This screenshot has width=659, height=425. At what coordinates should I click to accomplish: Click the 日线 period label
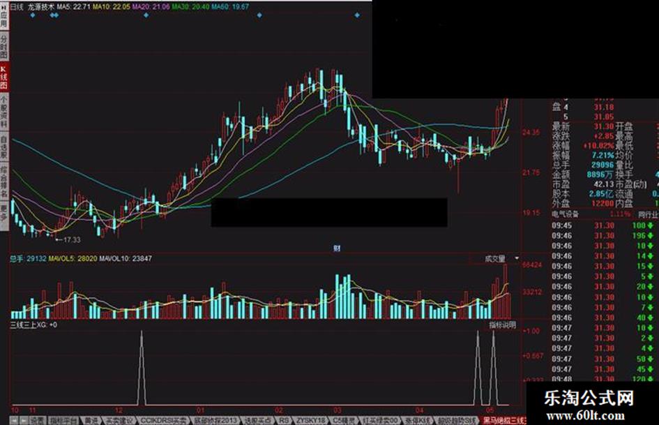17,7
